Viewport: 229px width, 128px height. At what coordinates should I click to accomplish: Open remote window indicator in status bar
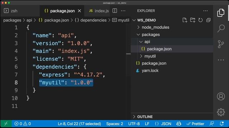(6, 124)
